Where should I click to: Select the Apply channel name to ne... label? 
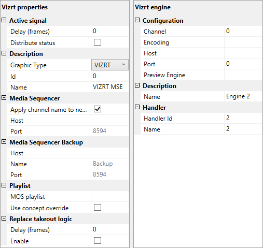pos(49,110)
